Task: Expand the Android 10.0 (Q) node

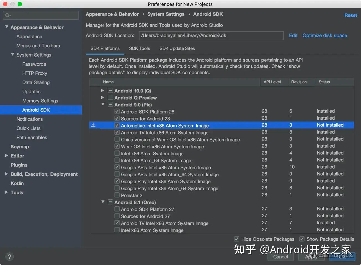Action: (x=103, y=91)
